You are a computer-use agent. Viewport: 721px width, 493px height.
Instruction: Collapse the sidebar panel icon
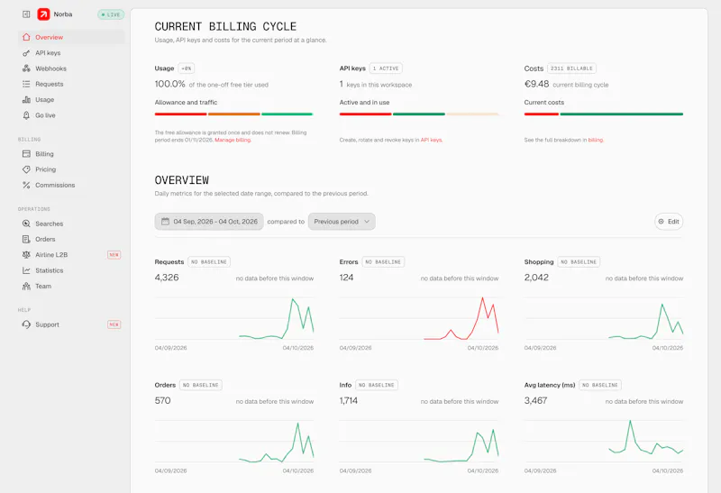point(26,14)
